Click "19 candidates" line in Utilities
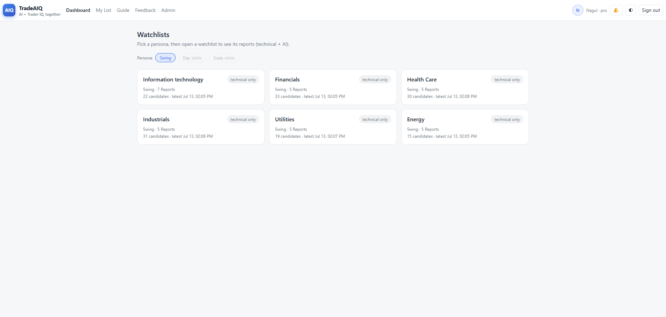 pyautogui.click(x=310, y=136)
